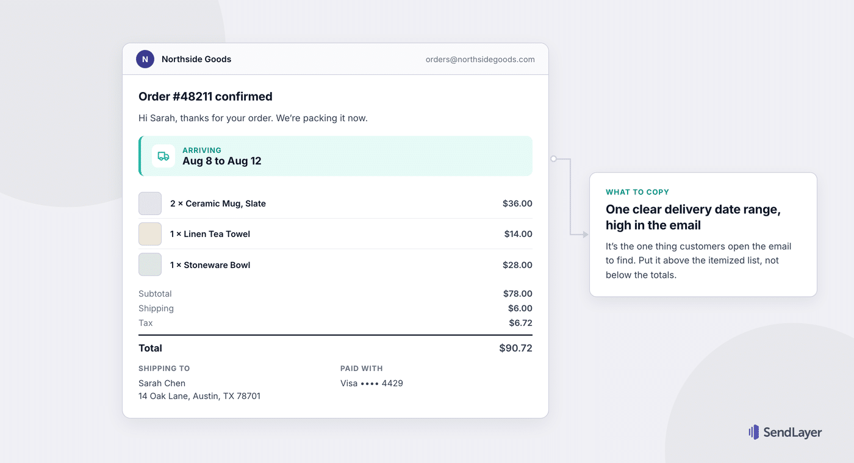The height and width of the screenshot is (463, 854).
Task: Click the Northside Goods avatar icon
Action: pos(145,59)
